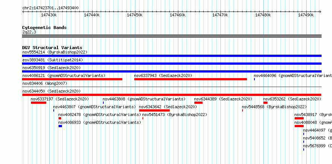Click the Cytogenetic Bands track title
The height and width of the screenshot is (164, 332).
(44, 28)
